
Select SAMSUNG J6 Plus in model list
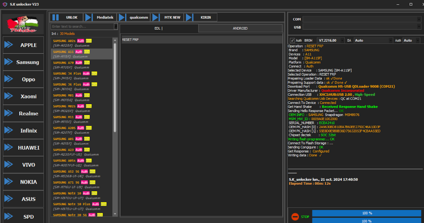click(82, 87)
